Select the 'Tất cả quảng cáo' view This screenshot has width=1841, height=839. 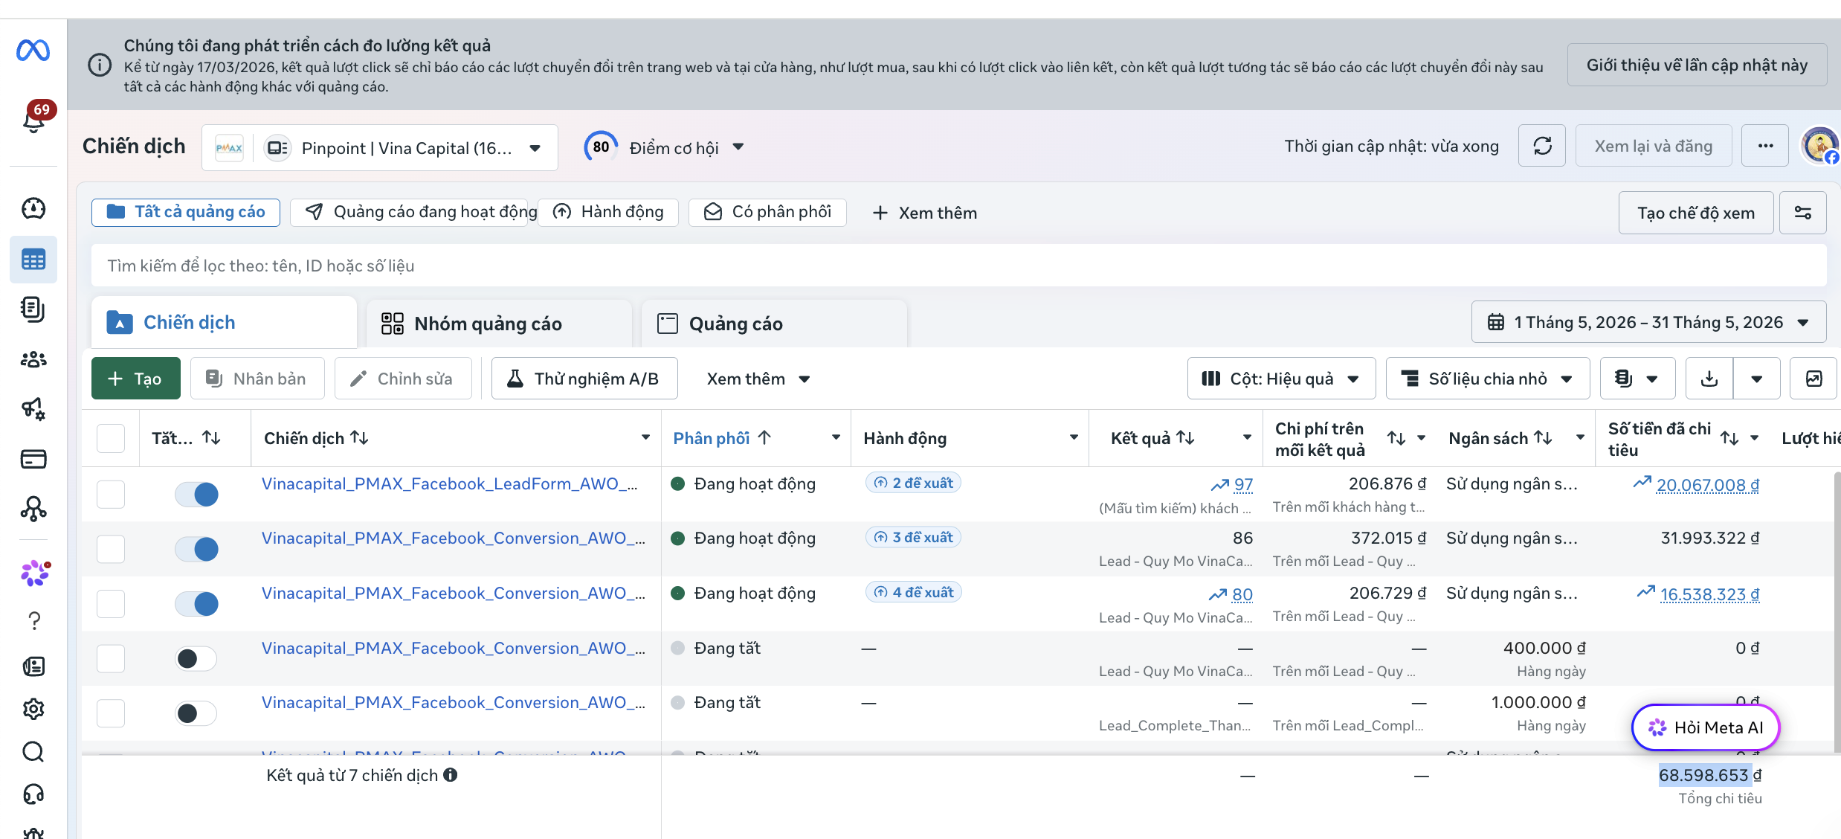(x=186, y=212)
